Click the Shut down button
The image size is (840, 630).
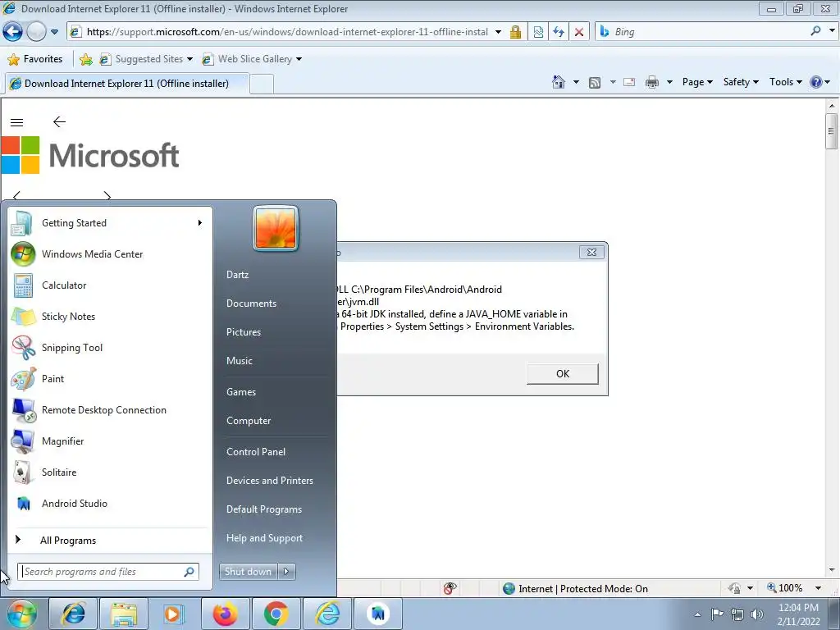[x=248, y=572]
